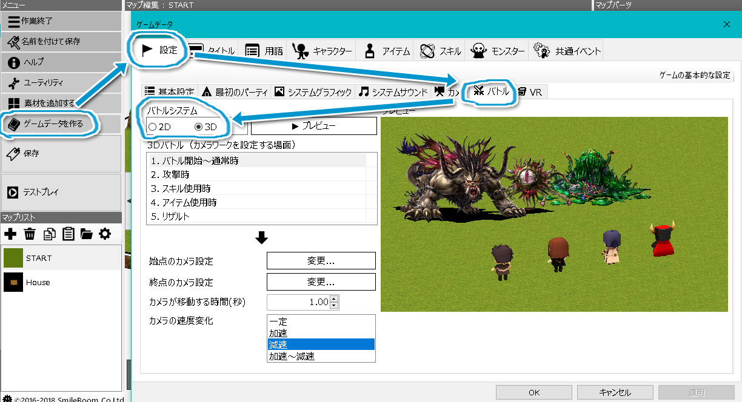Choose 名前を付けて保存 in menu

coord(61,42)
